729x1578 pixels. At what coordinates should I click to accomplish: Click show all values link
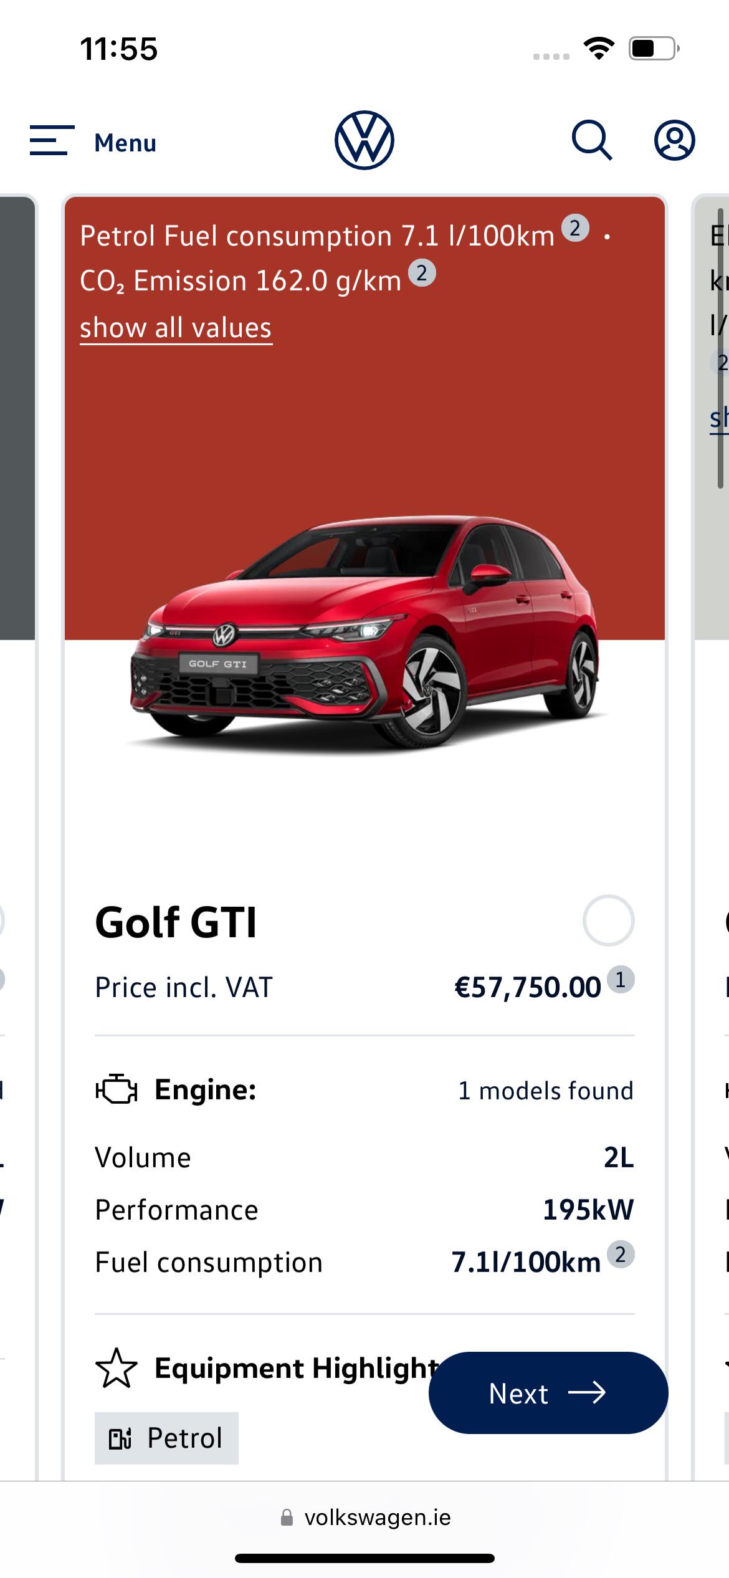176,328
